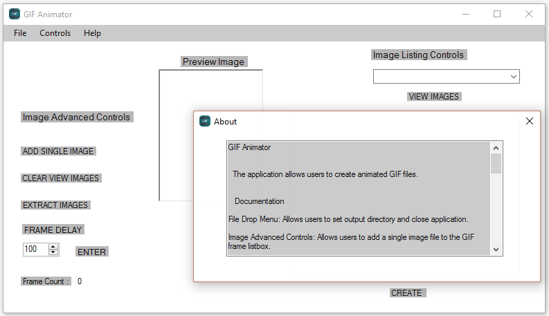Click the VIEW IMAGES button

coord(433,97)
